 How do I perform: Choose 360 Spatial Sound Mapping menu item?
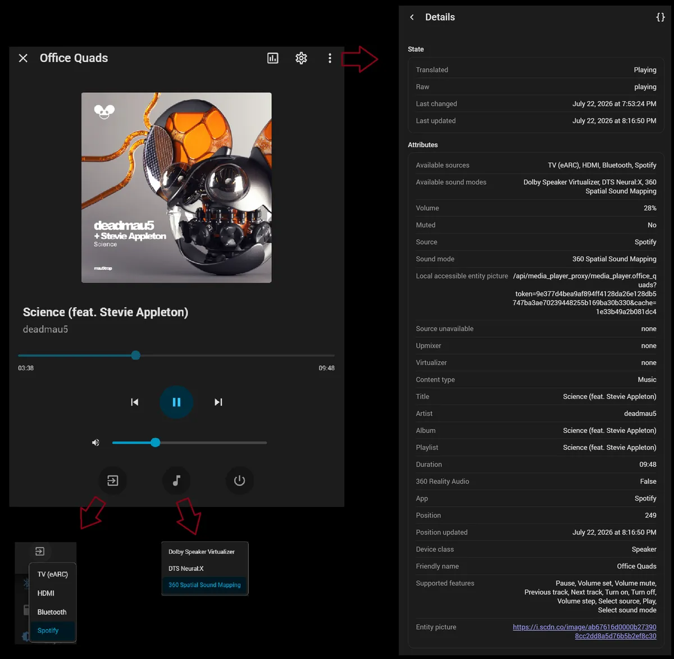[x=205, y=585]
